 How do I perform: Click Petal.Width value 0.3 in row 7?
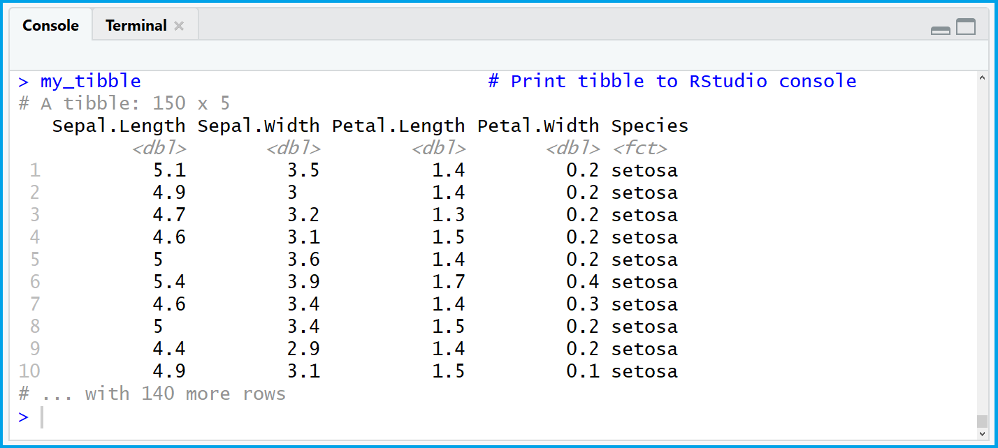[x=583, y=304]
